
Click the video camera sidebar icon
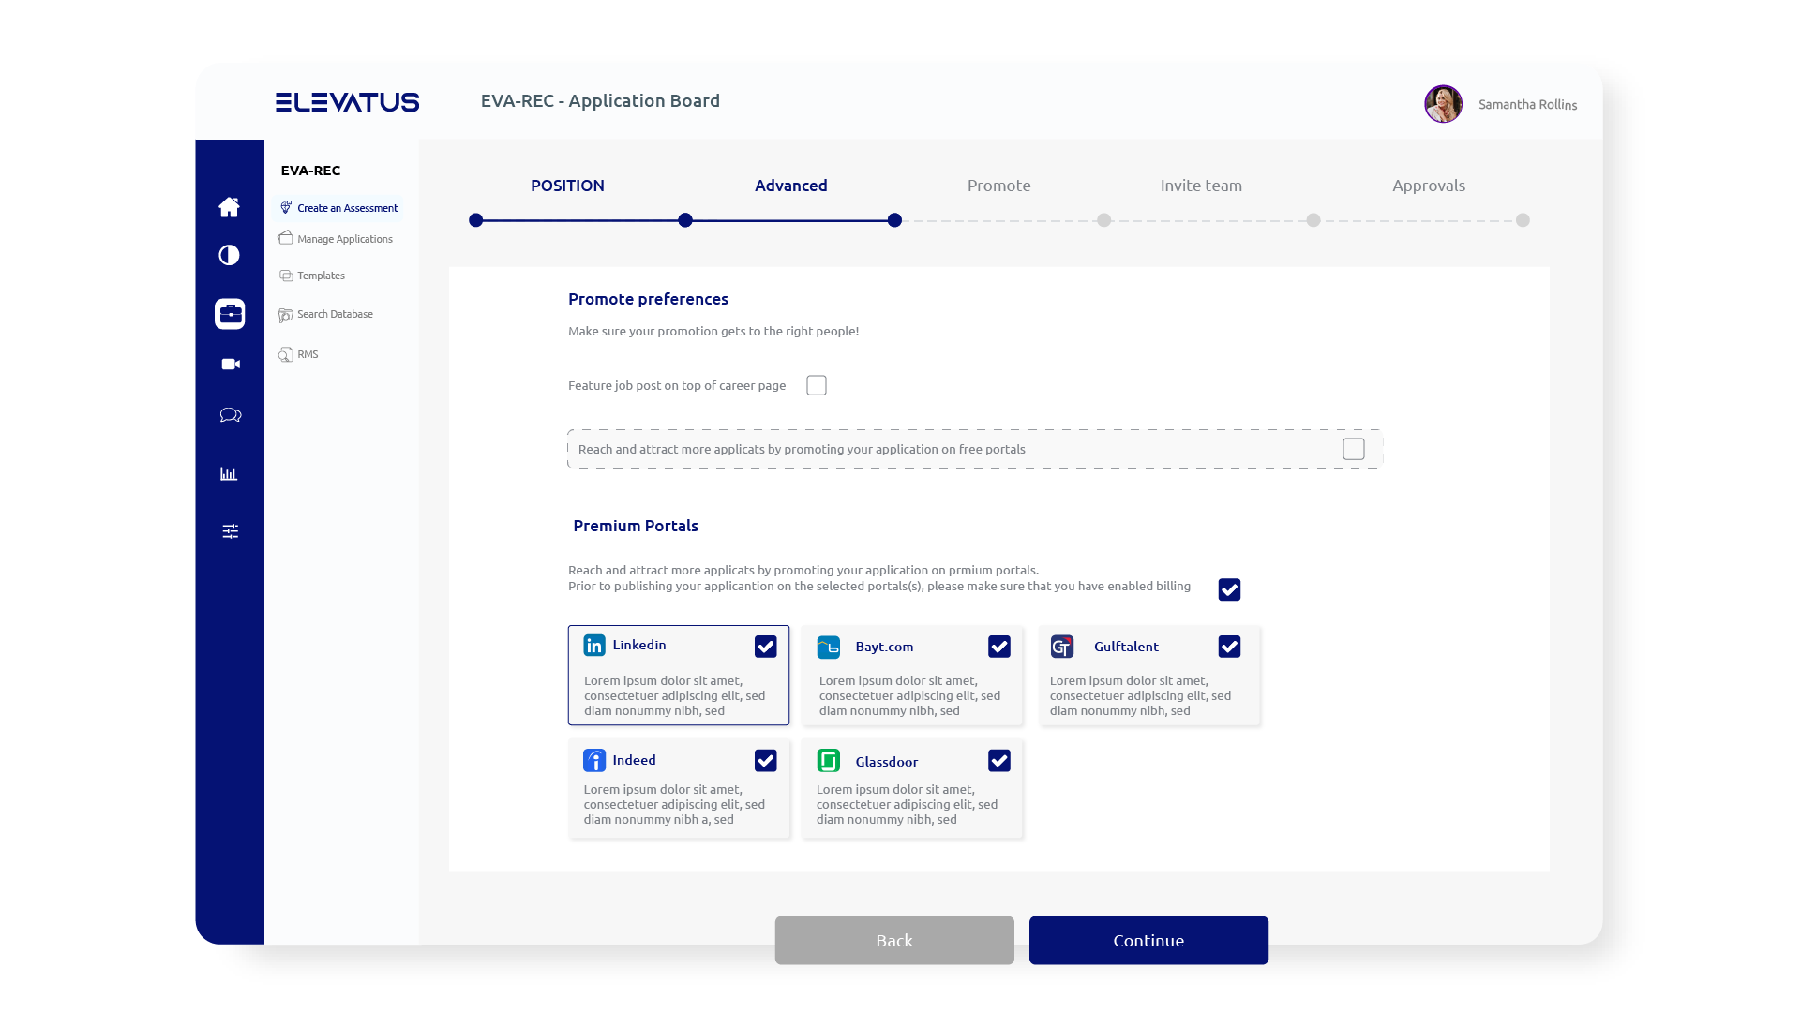point(230,365)
